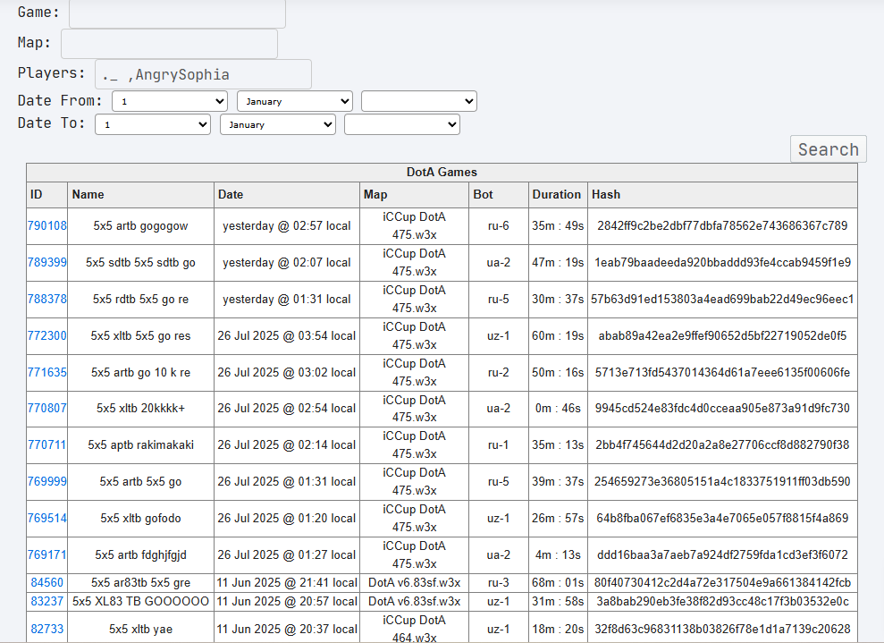The height and width of the screenshot is (643, 884).
Task: Open game ID 790108 link
Action: point(46,225)
